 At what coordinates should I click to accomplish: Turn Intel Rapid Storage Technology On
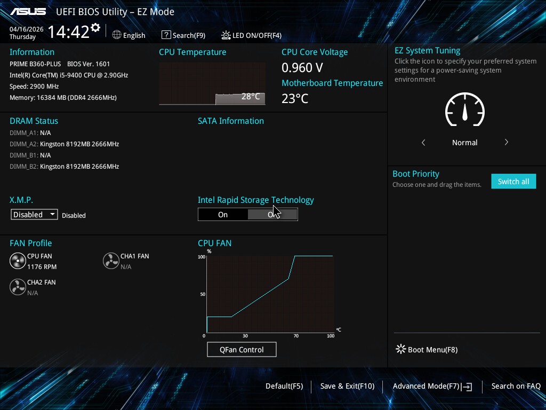coord(223,215)
